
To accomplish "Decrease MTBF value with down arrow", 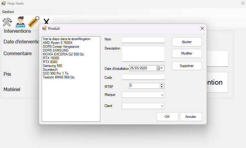I will click(161, 87).
